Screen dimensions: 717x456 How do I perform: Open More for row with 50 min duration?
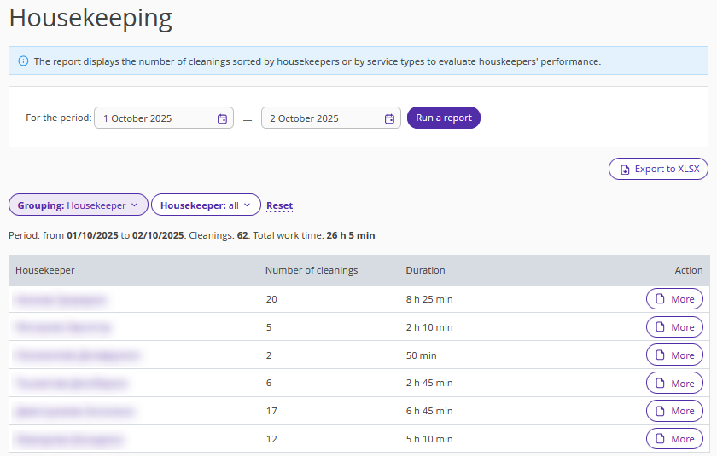tap(674, 355)
